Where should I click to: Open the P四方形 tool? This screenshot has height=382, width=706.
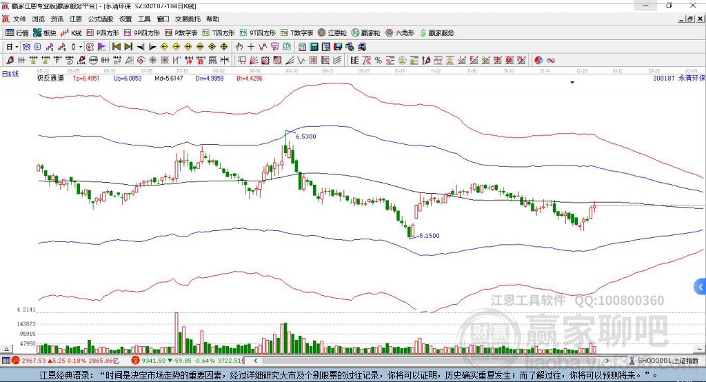(x=103, y=33)
